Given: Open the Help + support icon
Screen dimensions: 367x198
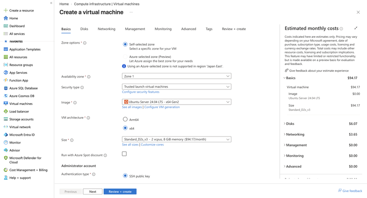Looking at the screenshot, I should coord(6,178).
